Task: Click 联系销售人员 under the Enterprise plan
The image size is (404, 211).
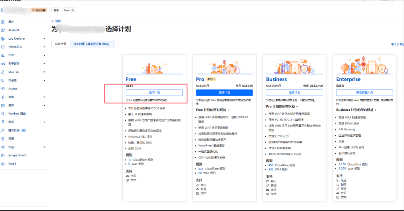Action: (364, 92)
